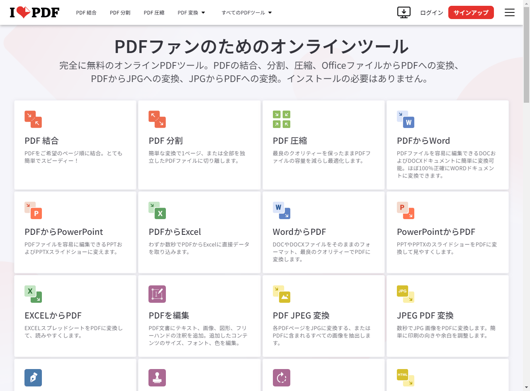Click the green PDF 圧縮 compress icon
This screenshot has height=391, width=530.
point(282,119)
